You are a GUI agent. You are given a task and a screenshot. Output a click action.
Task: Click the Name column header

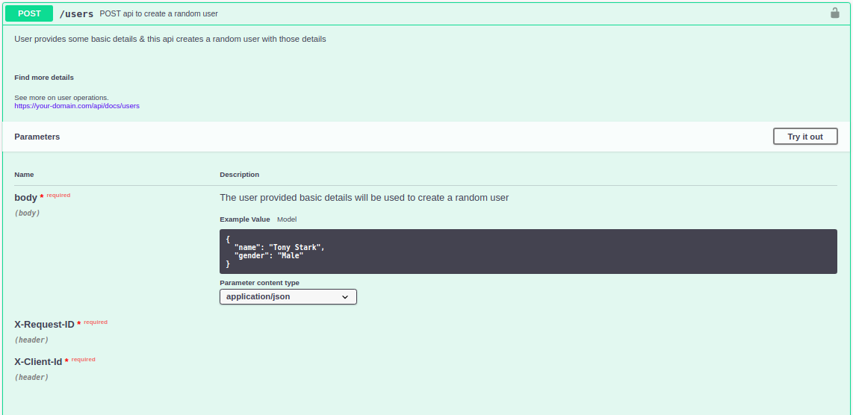click(x=24, y=175)
